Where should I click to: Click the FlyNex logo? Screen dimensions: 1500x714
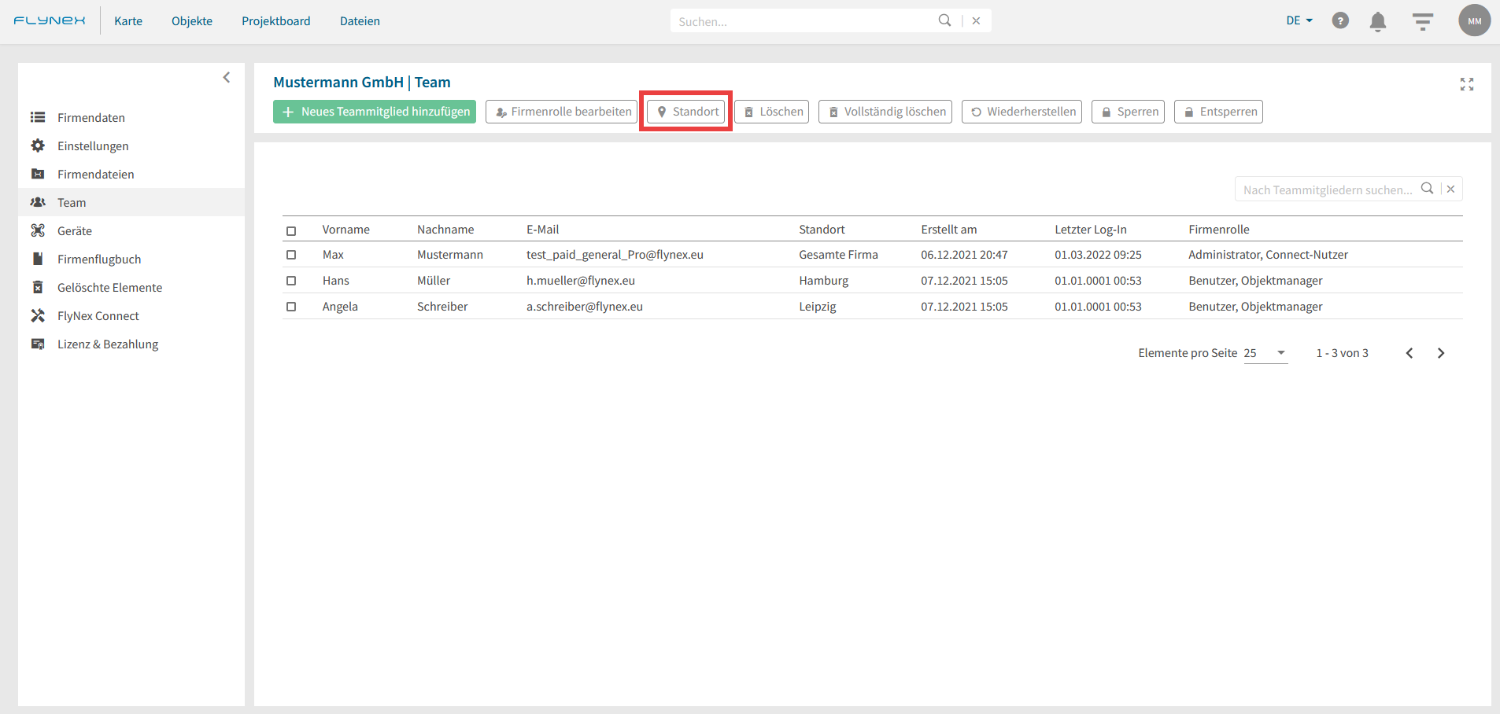click(x=49, y=20)
